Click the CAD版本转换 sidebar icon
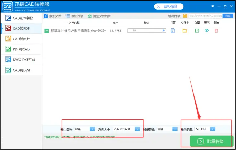The width and height of the screenshot is (236, 150). pyautogui.click(x=8, y=18)
